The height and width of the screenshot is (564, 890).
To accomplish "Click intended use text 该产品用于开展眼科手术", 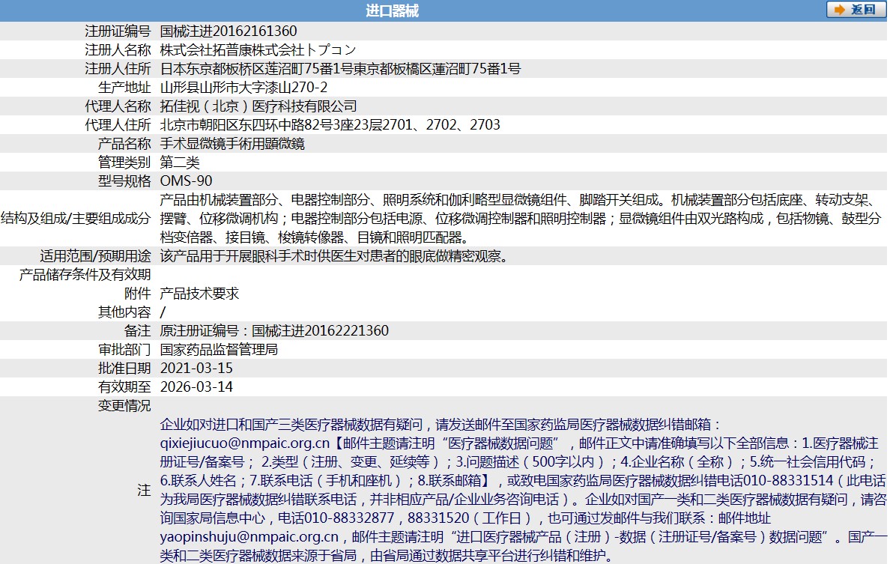I will tap(334, 256).
